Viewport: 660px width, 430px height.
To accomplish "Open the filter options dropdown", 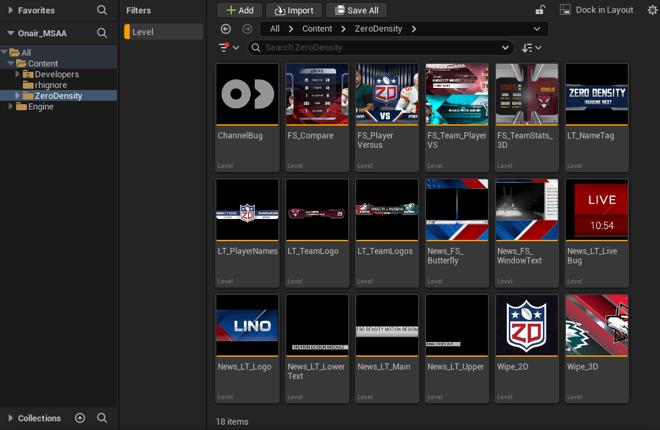I will pos(229,48).
